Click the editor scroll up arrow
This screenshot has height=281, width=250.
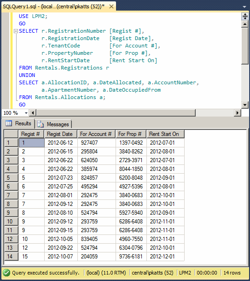point(244,24)
